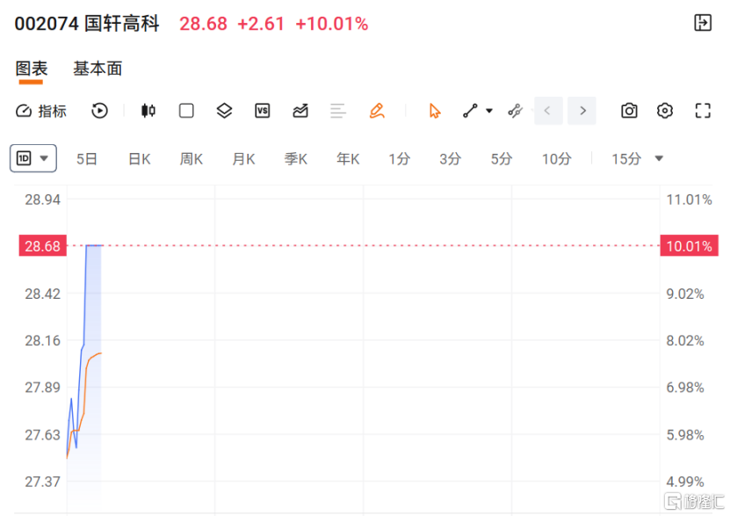Select the 季K period
The width and height of the screenshot is (730, 516).
tap(296, 159)
